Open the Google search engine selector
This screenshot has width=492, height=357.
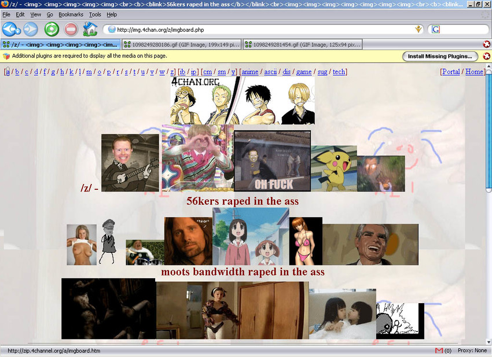436,30
